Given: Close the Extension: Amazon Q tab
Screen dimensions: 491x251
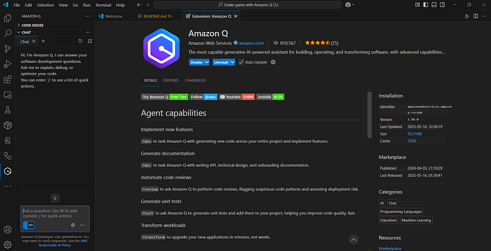Looking at the screenshot, I should [x=236, y=16].
